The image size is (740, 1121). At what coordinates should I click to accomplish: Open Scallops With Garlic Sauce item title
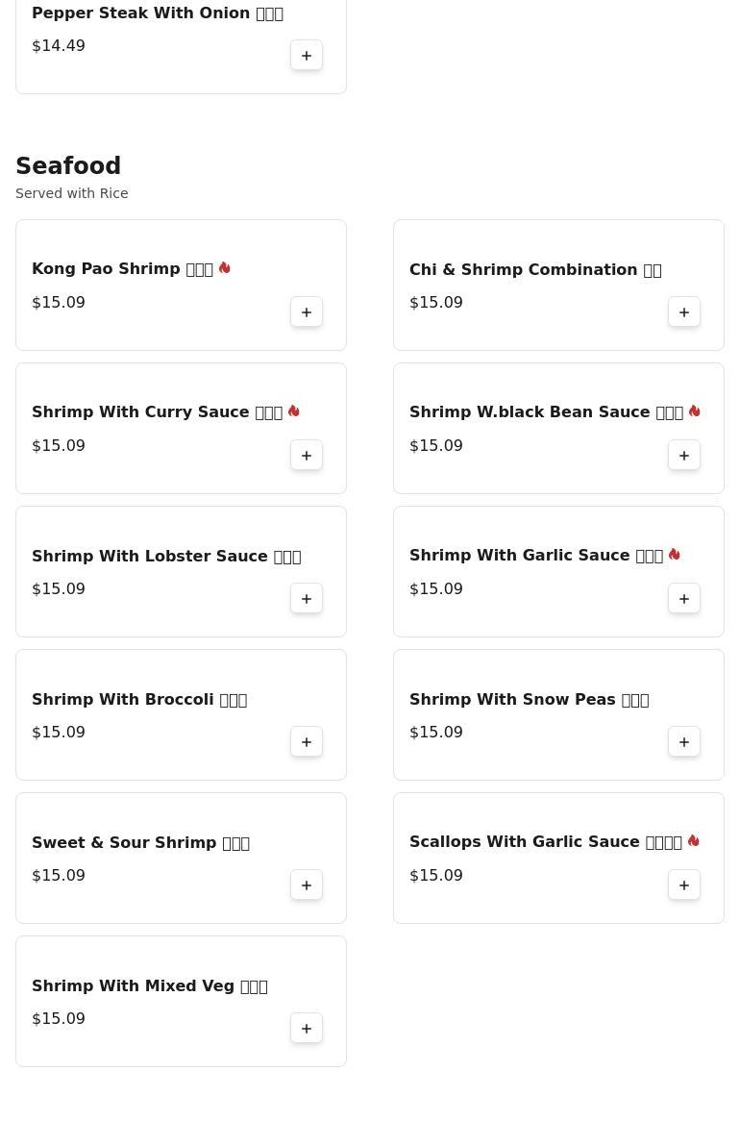[545, 842]
